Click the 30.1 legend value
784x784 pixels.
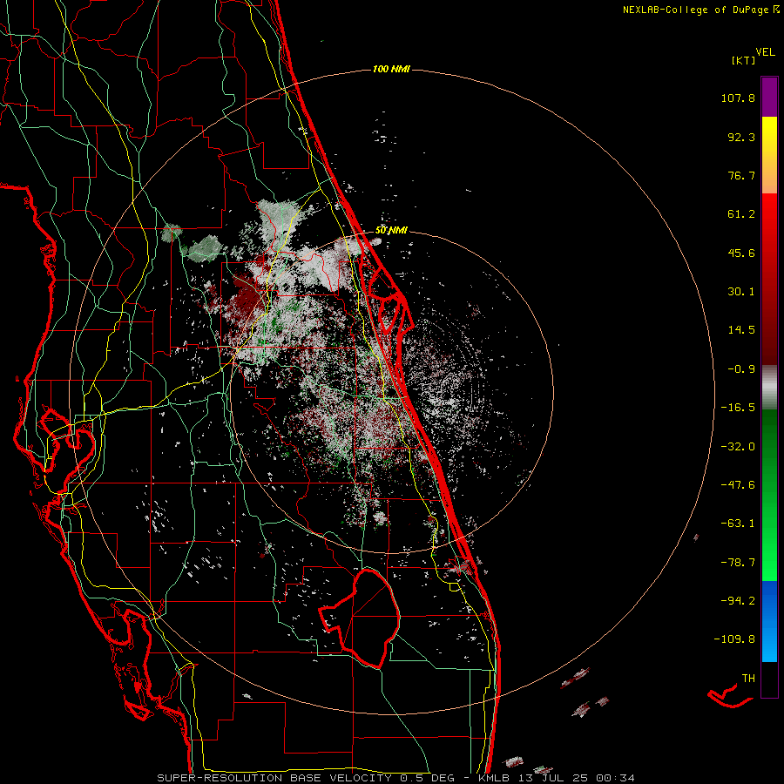point(741,292)
